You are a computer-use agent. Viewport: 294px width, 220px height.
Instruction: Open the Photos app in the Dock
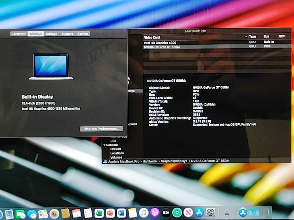tap(54, 214)
